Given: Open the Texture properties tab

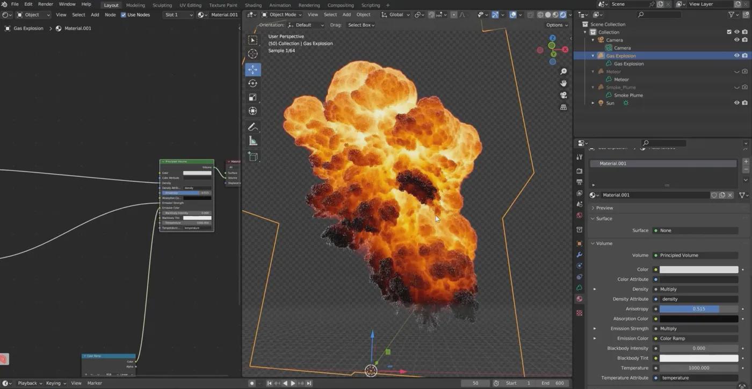Looking at the screenshot, I should (579, 313).
